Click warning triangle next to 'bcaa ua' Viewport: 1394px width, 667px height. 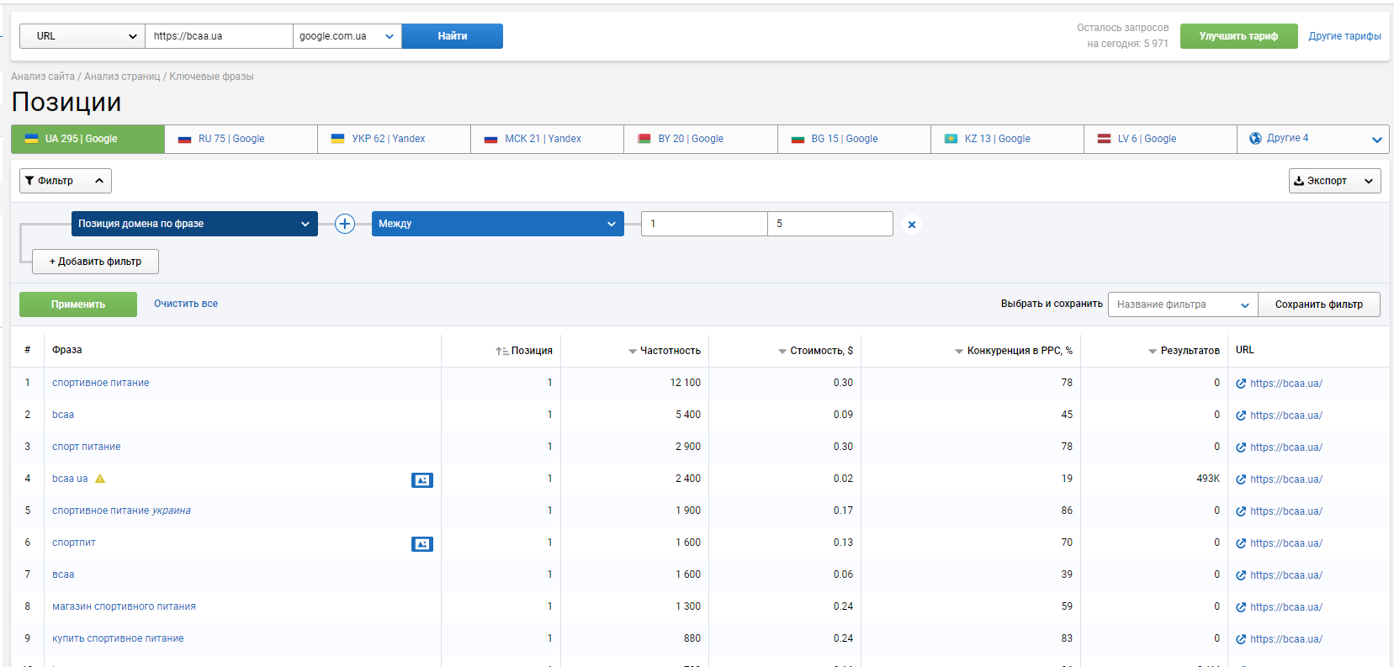(x=100, y=479)
